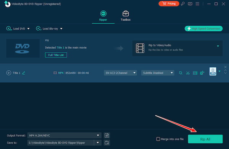
Task: Click the MP4 output format icon
Action: coord(213,71)
